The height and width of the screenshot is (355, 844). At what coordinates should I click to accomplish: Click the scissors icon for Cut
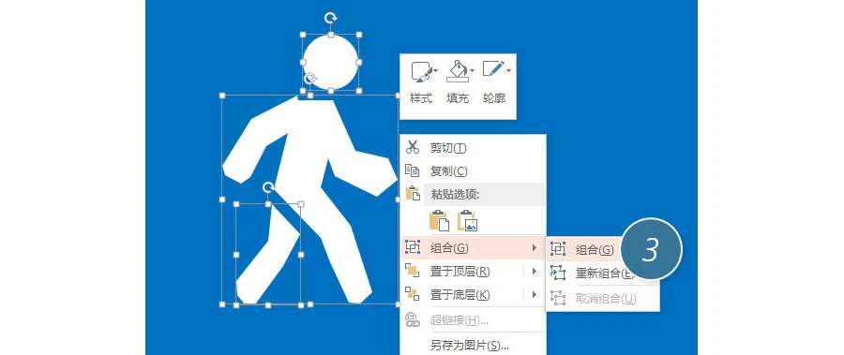413,147
